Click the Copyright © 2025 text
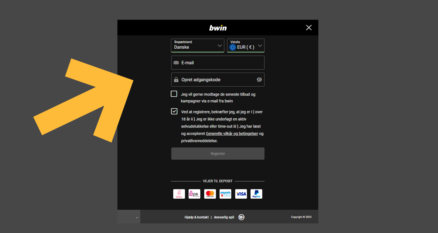This screenshot has width=438, height=233. tap(301, 217)
